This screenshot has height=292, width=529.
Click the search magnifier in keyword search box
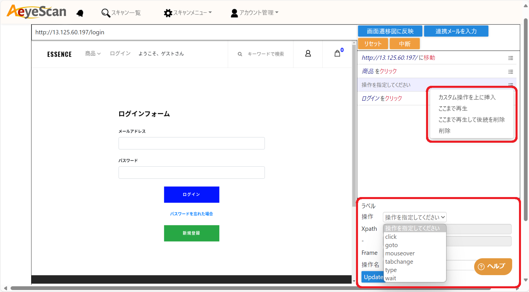point(240,54)
